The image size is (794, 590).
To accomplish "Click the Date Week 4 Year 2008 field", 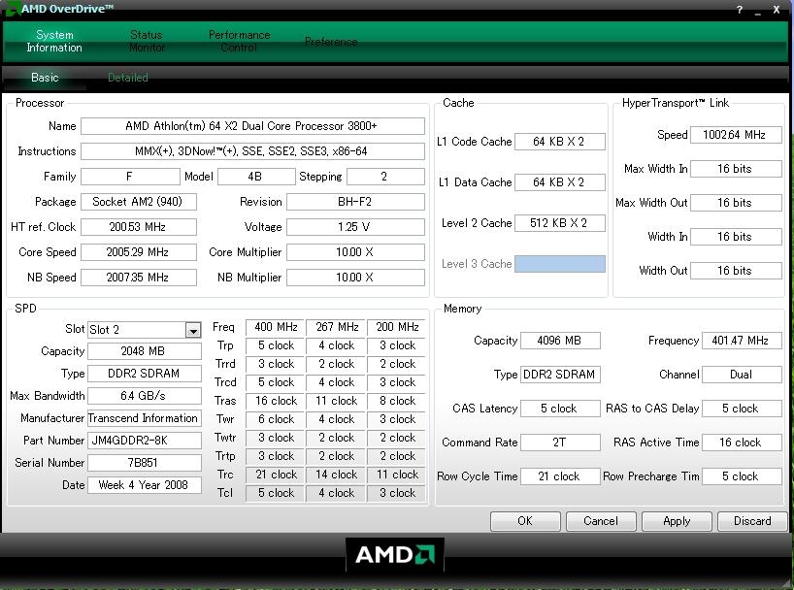I will 145,485.
